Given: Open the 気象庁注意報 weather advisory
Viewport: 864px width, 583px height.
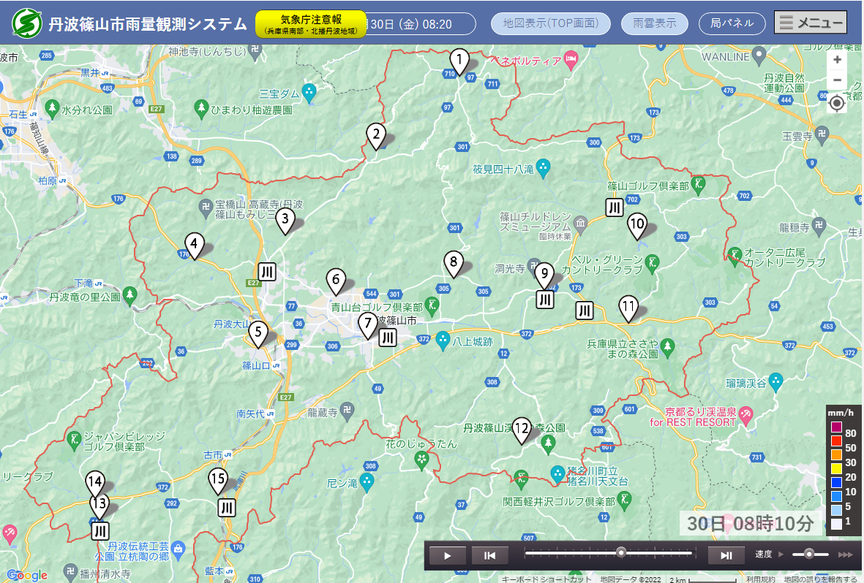Looking at the screenshot, I should tap(311, 24).
